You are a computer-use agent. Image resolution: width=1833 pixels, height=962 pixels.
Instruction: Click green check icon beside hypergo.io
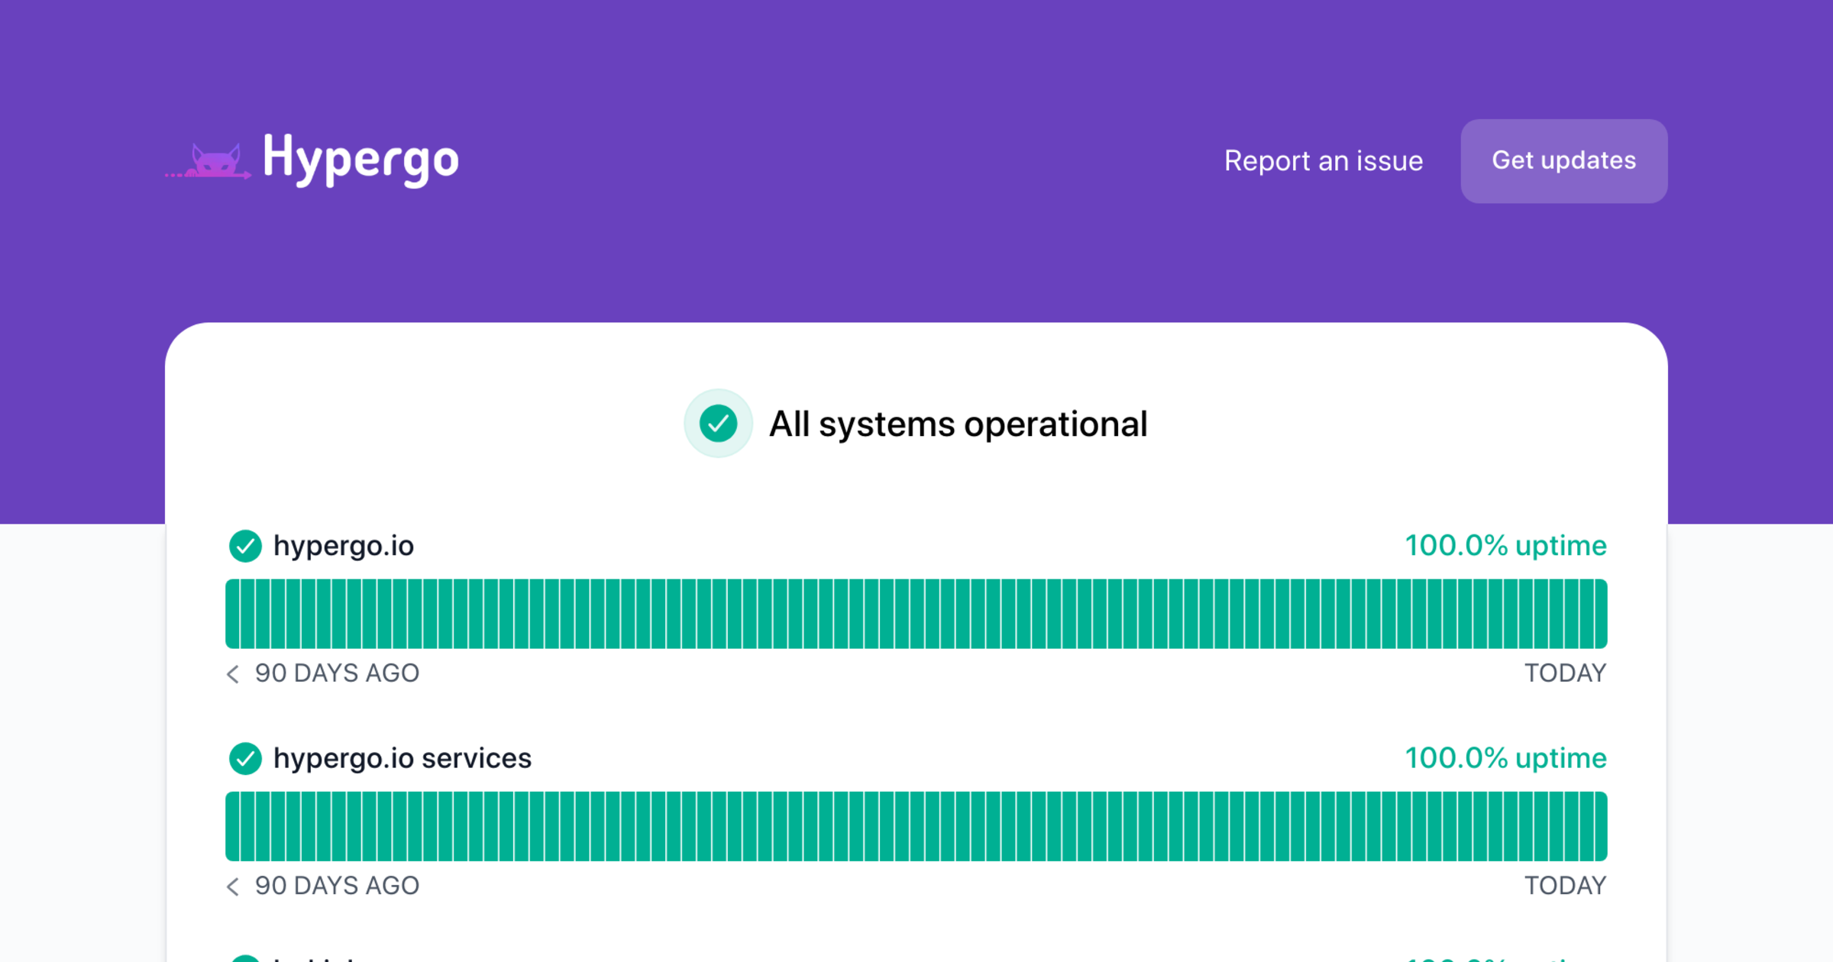[x=245, y=546]
